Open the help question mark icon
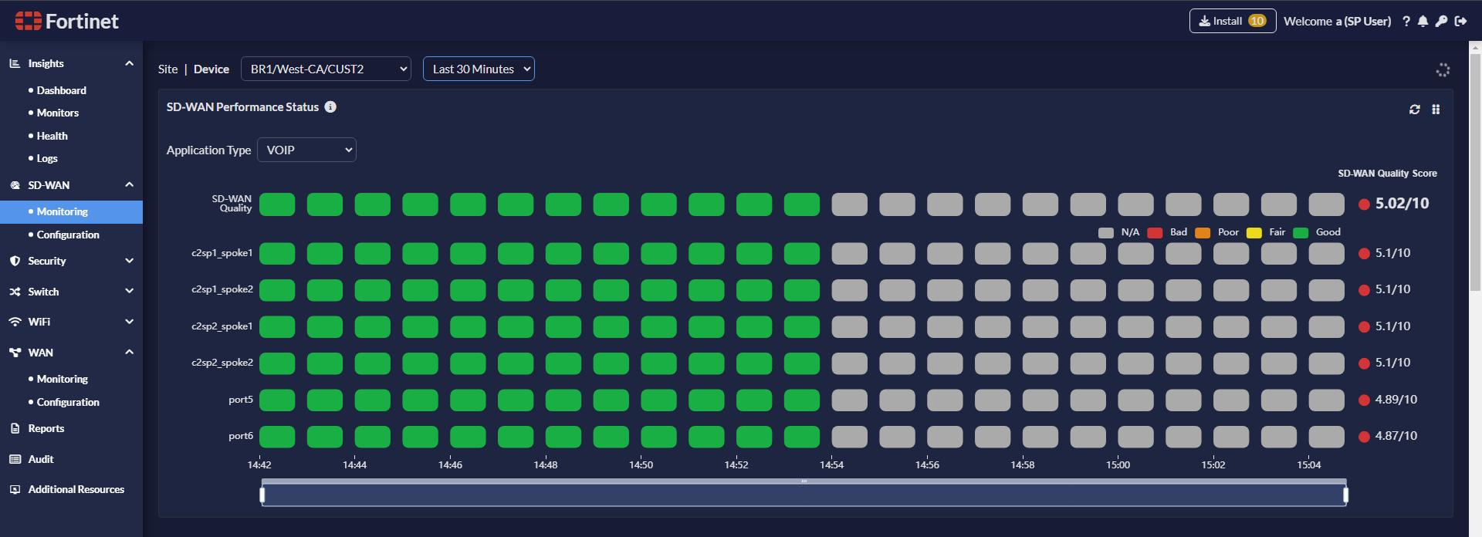 pyautogui.click(x=1406, y=22)
